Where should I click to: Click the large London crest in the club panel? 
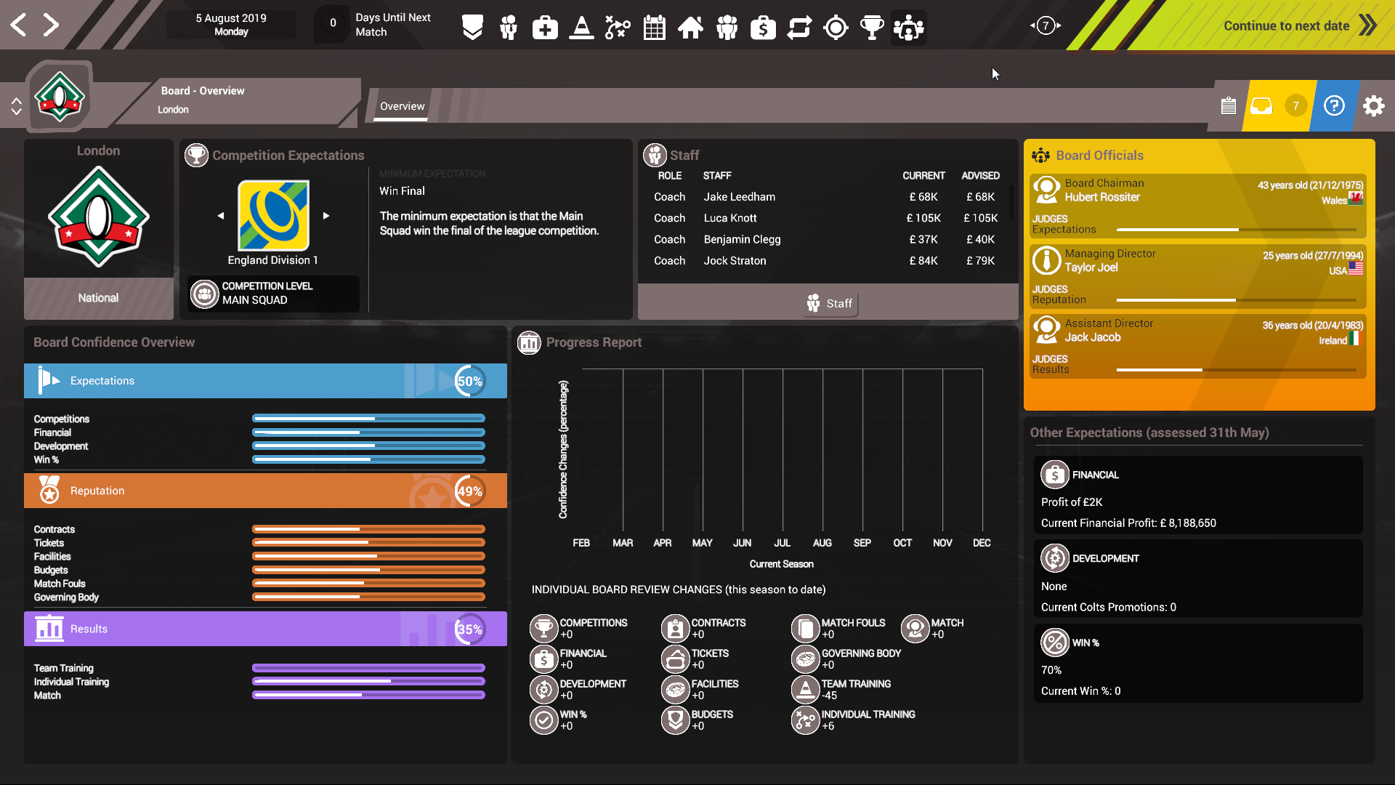[98, 216]
